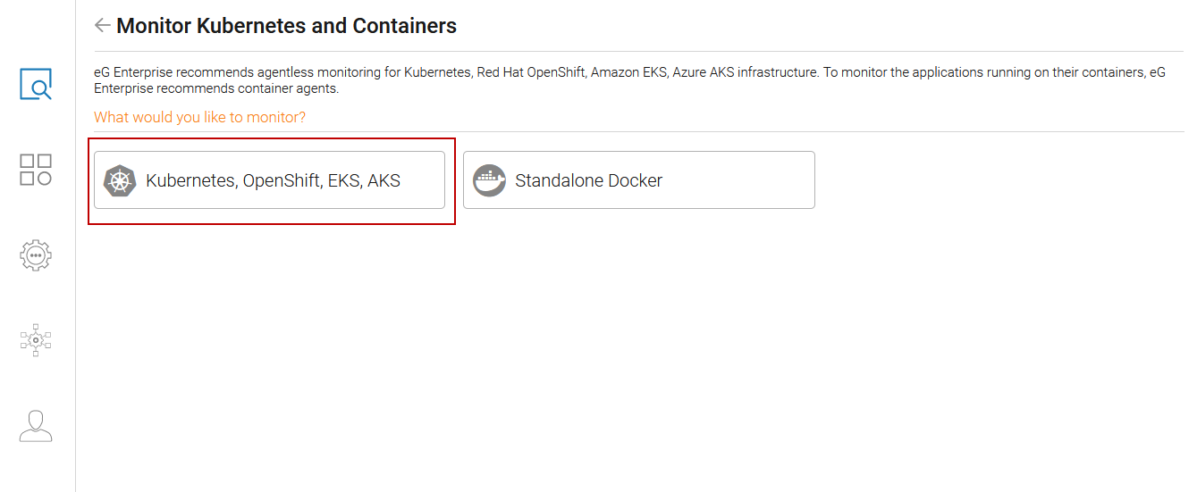
Task: Click the Docker whale icon
Action: pos(489,180)
